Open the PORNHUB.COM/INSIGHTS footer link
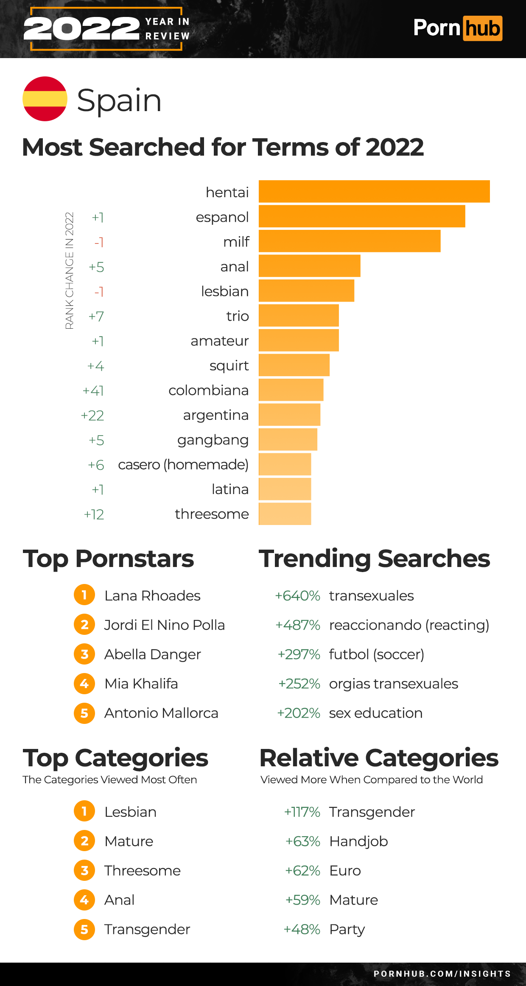This screenshot has width=526, height=986. (442, 974)
